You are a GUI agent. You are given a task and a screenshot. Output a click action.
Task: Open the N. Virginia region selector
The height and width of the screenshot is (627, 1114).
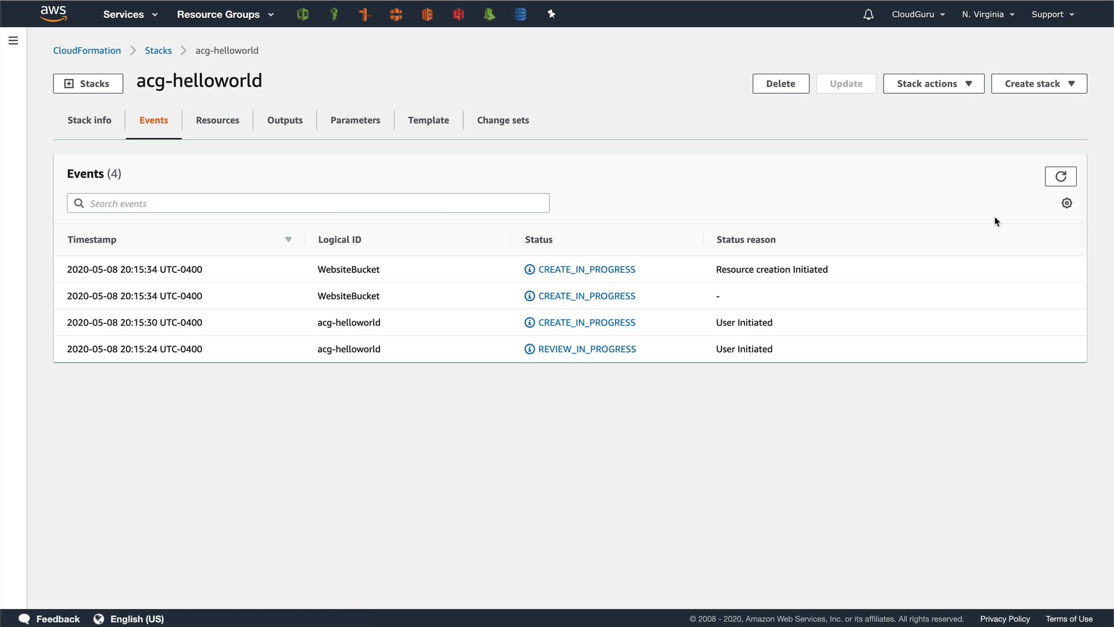tap(988, 15)
